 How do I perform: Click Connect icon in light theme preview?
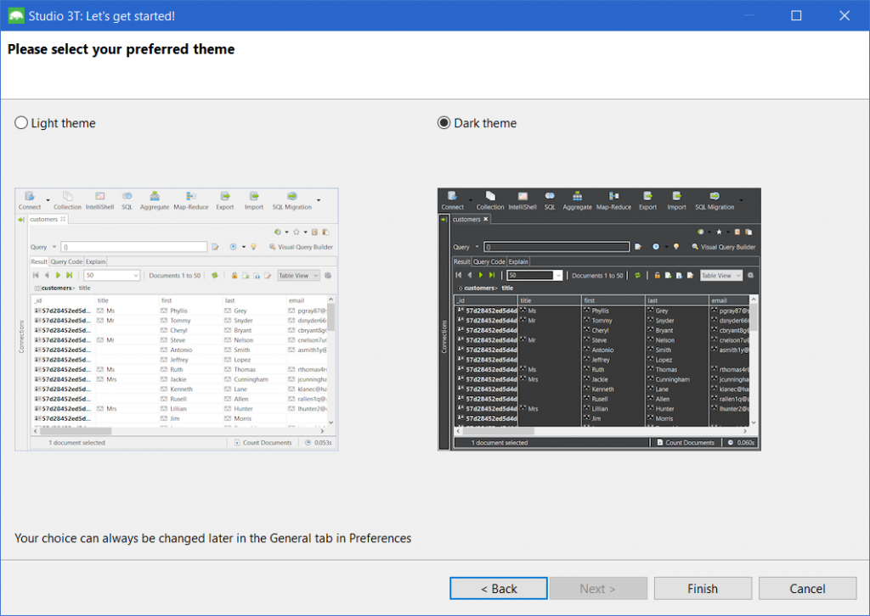coord(30,196)
